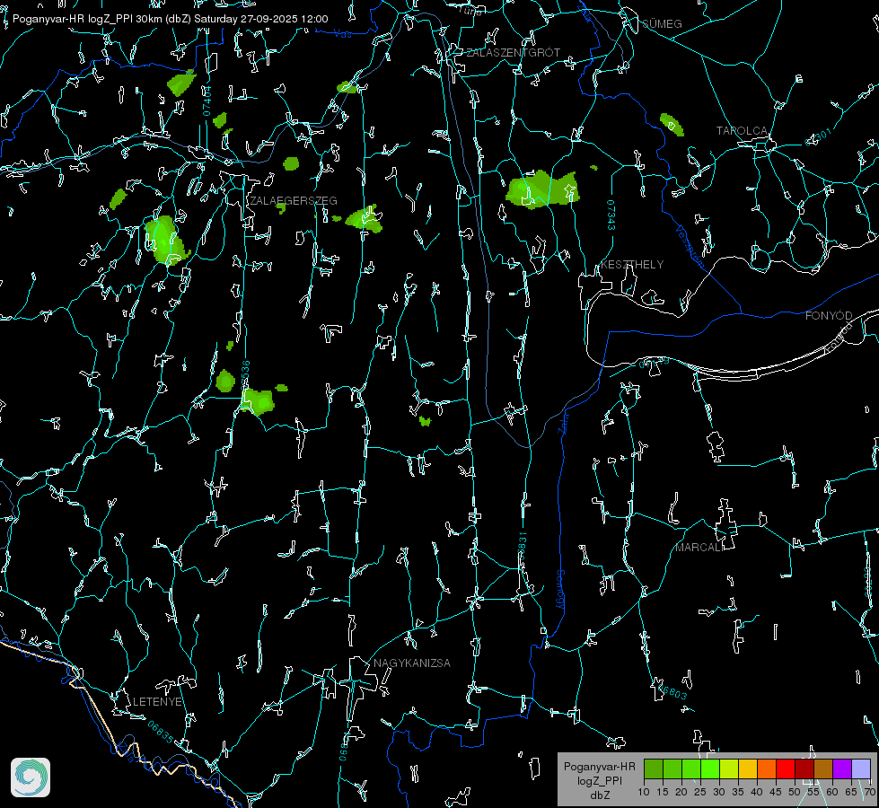Click the radar echo west of Keszthely

(541, 189)
